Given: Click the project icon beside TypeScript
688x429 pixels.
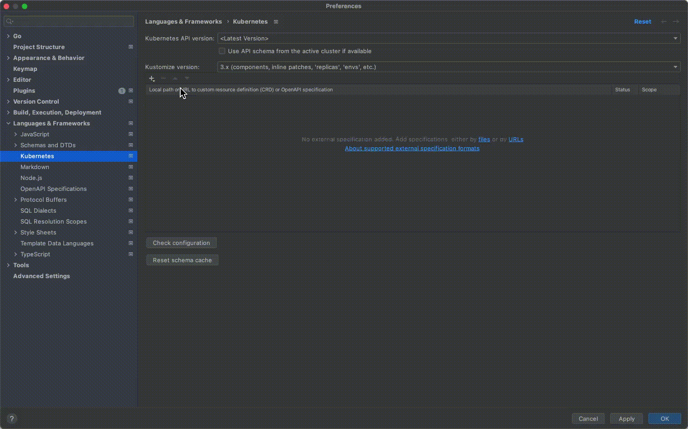Looking at the screenshot, I should (131, 254).
